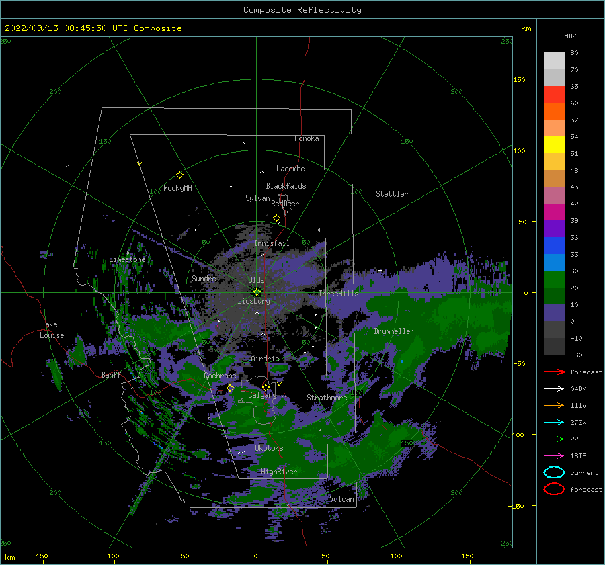Click the -150 tick on bottom axis

pyautogui.click(x=40, y=556)
